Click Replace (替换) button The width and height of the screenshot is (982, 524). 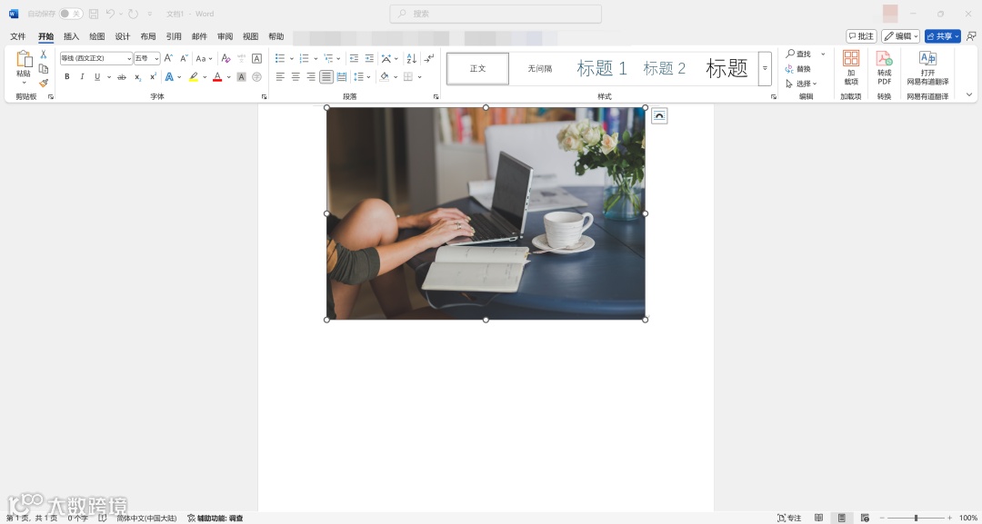[798, 69]
